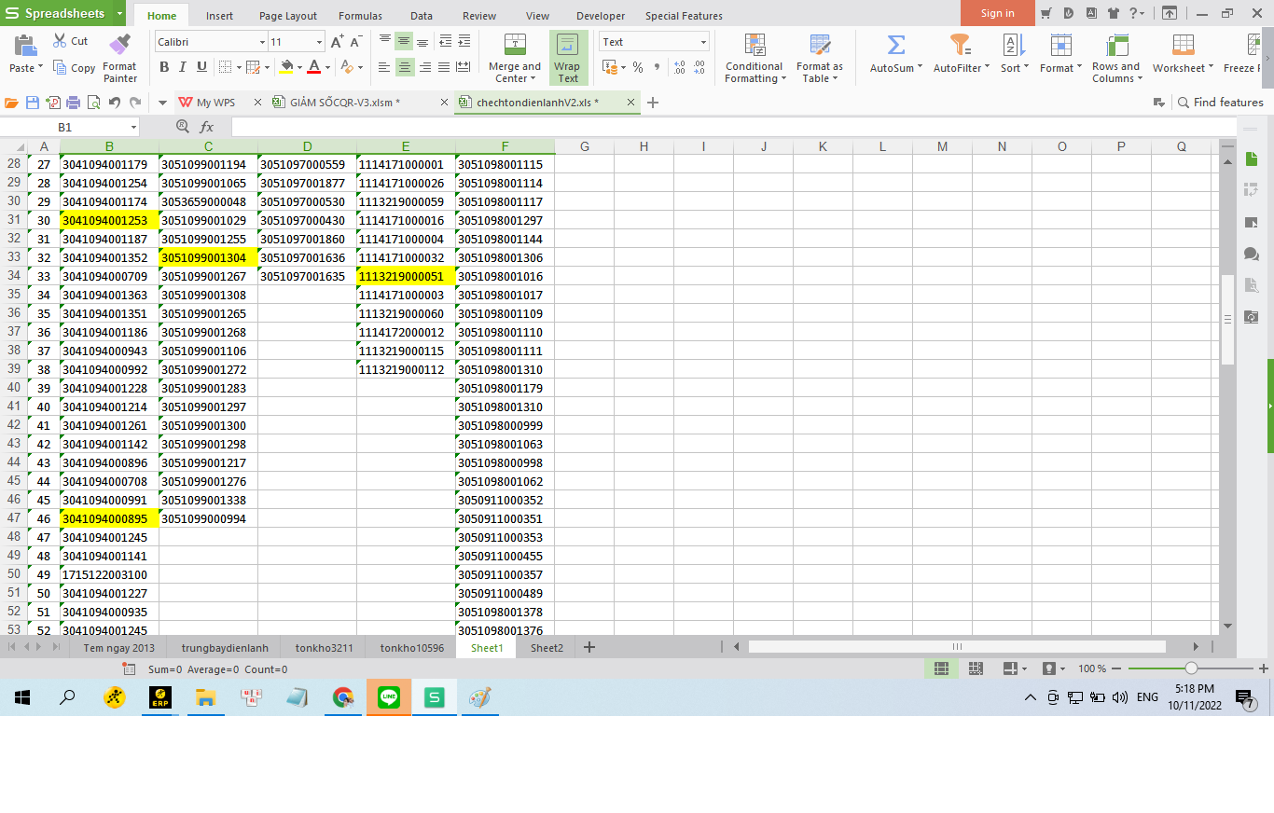The width and height of the screenshot is (1274, 813).
Task: Open the Conditional Formatting dropdown
Action: point(755,58)
